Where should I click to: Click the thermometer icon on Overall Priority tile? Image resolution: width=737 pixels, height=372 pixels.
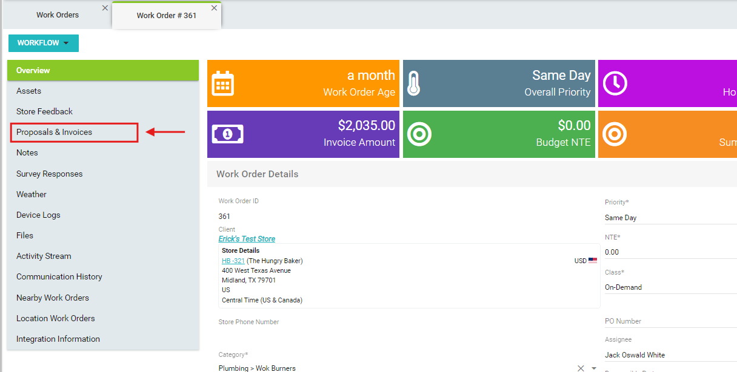[414, 83]
